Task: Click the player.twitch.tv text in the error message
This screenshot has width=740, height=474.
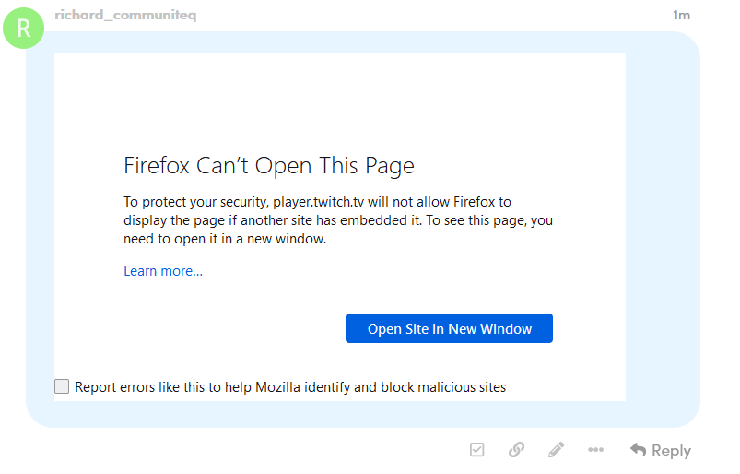Action: click(319, 202)
